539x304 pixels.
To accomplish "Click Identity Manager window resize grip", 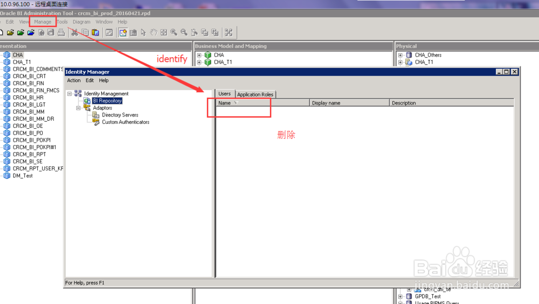I will pyautogui.click(x=517, y=284).
